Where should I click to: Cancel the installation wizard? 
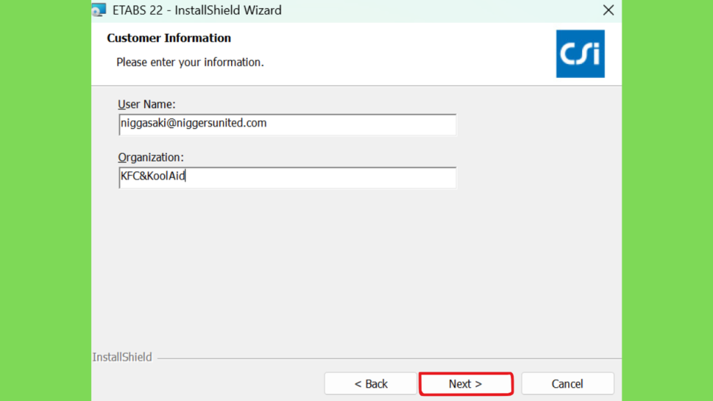[567, 384]
